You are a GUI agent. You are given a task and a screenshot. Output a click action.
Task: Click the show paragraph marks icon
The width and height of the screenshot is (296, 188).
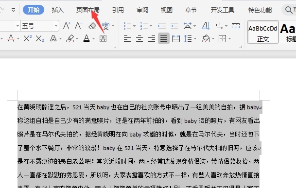point(219,26)
